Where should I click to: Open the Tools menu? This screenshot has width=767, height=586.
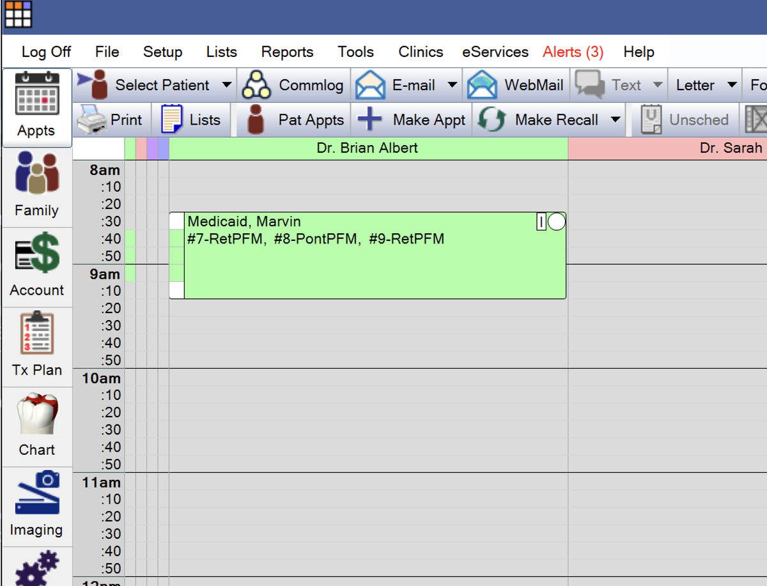(356, 52)
